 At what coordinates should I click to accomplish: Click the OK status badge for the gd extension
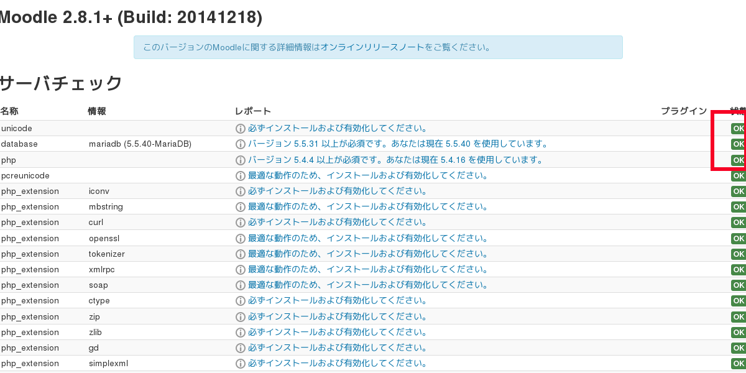coord(738,348)
